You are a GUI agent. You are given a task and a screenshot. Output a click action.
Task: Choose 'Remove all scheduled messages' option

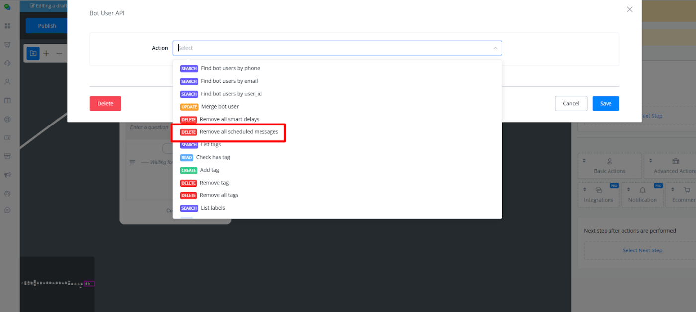pyautogui.click(x=239, y=132)
